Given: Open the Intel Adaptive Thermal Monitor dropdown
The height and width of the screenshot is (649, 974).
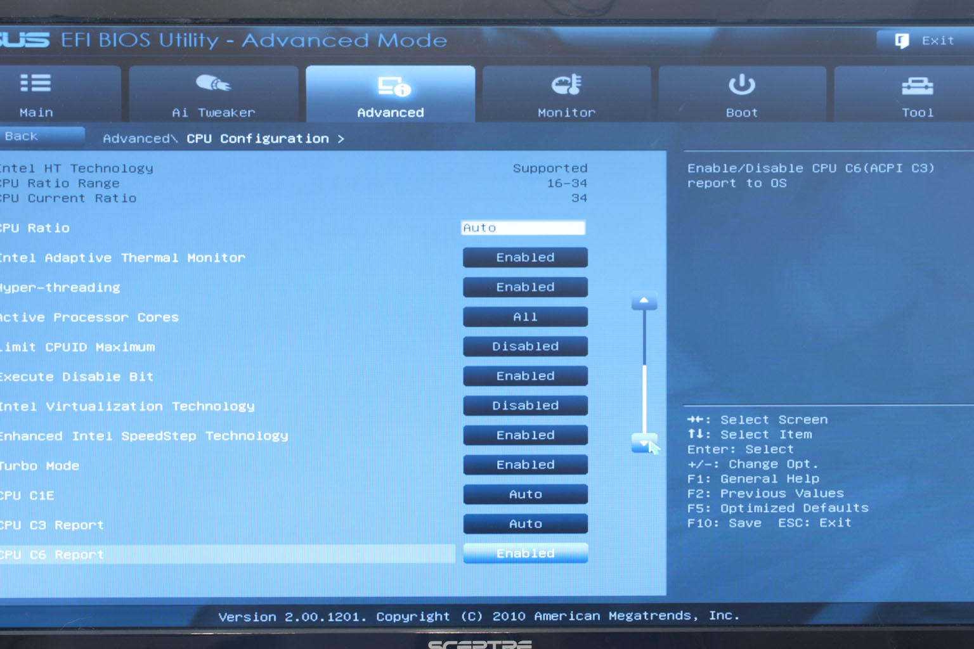Looking at the screenshot, I should coord(525,257).
